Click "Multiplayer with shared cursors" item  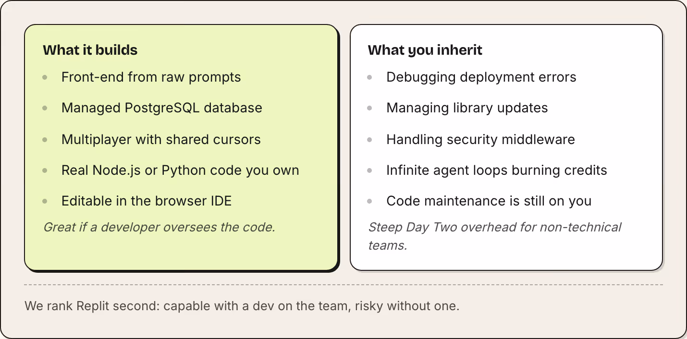click(x=161, y=140)
